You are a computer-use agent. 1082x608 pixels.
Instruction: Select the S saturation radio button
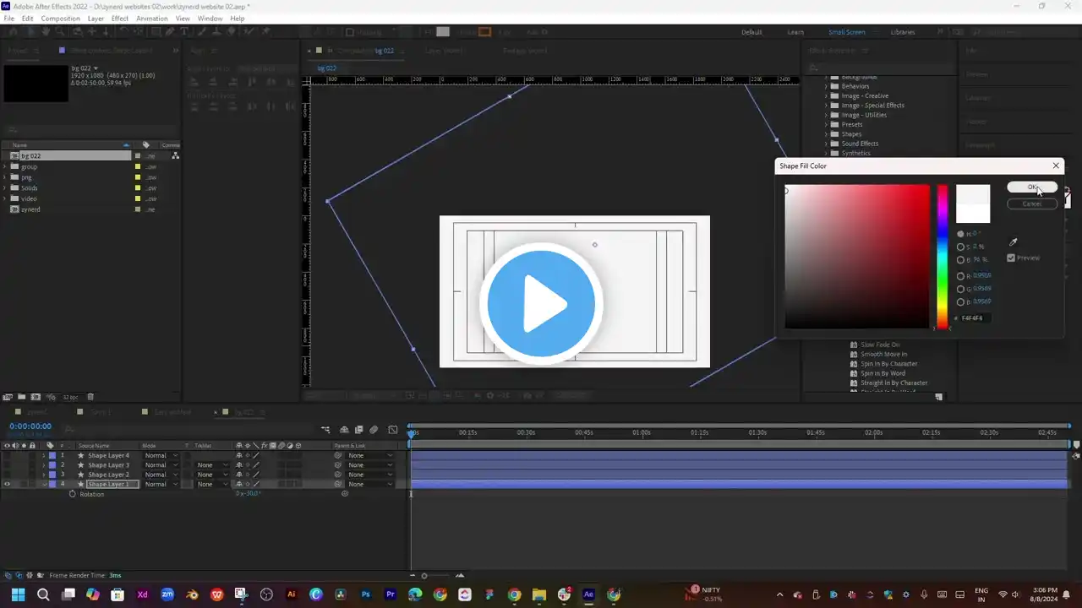[x=960, y=247]
